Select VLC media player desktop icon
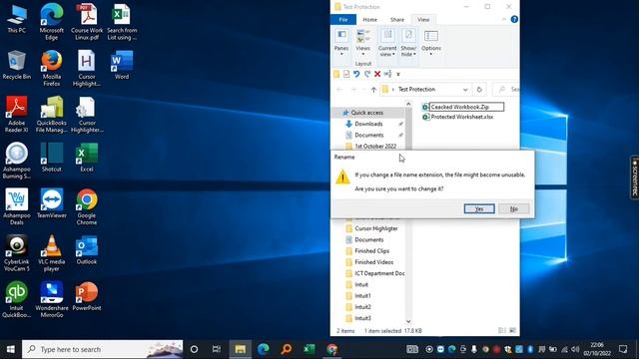 coord(51,253)
